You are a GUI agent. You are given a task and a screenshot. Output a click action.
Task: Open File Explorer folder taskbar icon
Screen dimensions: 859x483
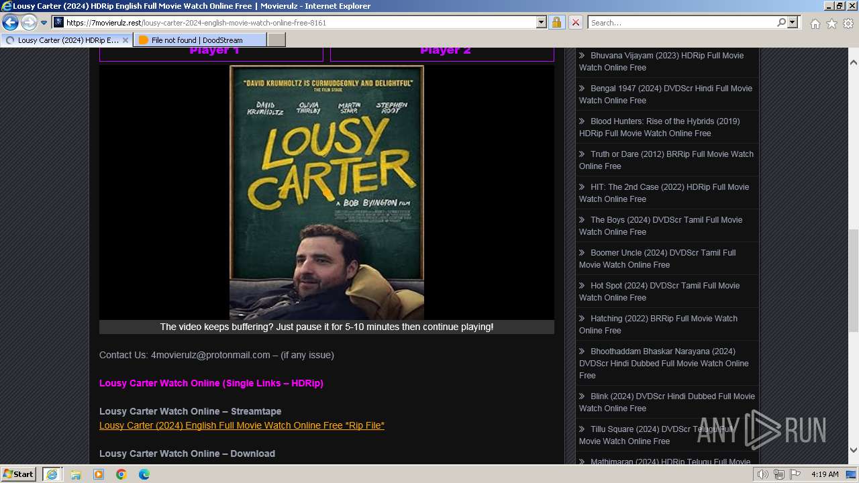tap(76, 474)
